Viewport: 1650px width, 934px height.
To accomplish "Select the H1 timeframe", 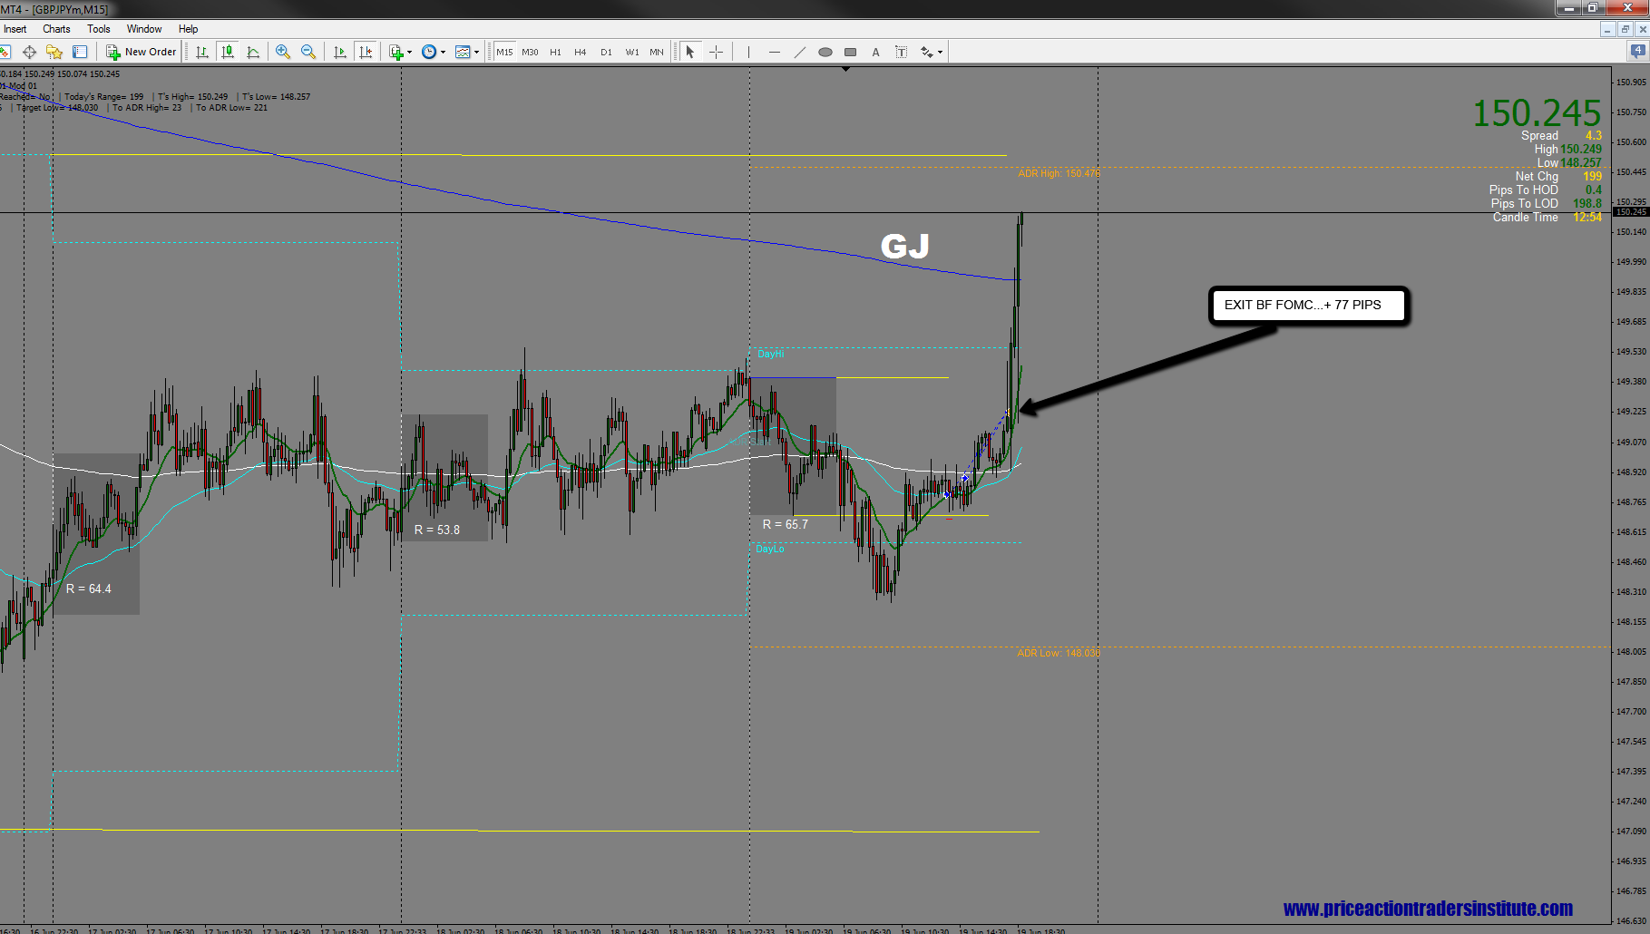I will (555, 52).
